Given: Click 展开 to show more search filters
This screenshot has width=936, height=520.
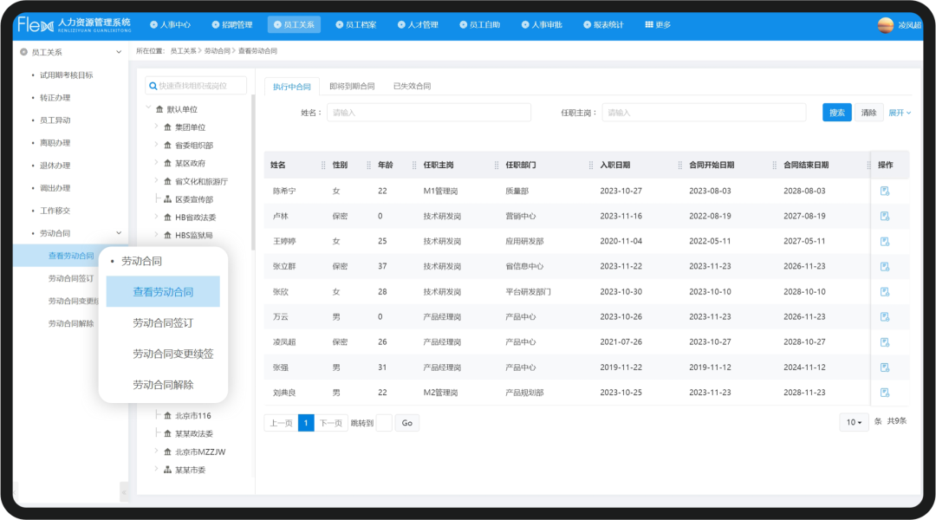Looking at the screenshot, I should click(900, 113).
